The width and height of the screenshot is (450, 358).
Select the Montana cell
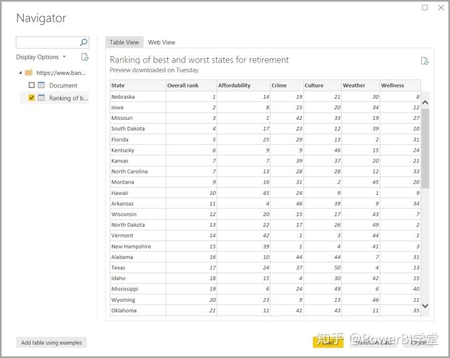pos(137,182)
